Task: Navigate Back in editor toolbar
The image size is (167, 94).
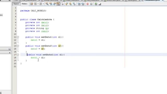Action: pyautogui.click(x=35, y=4)
